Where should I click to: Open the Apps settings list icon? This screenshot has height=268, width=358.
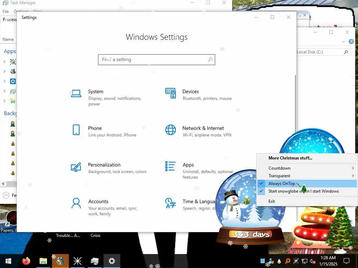171,166
